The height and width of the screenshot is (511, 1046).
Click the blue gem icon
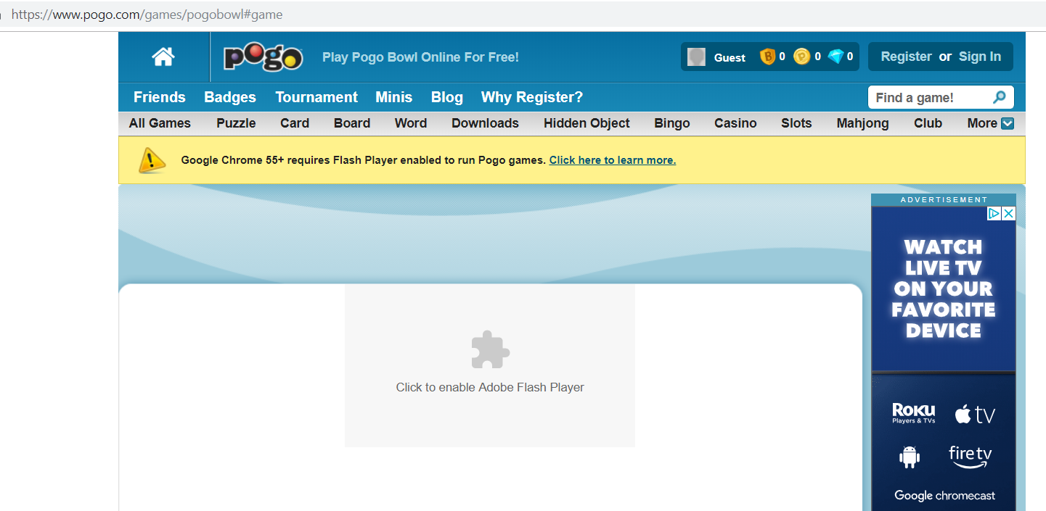835,57
